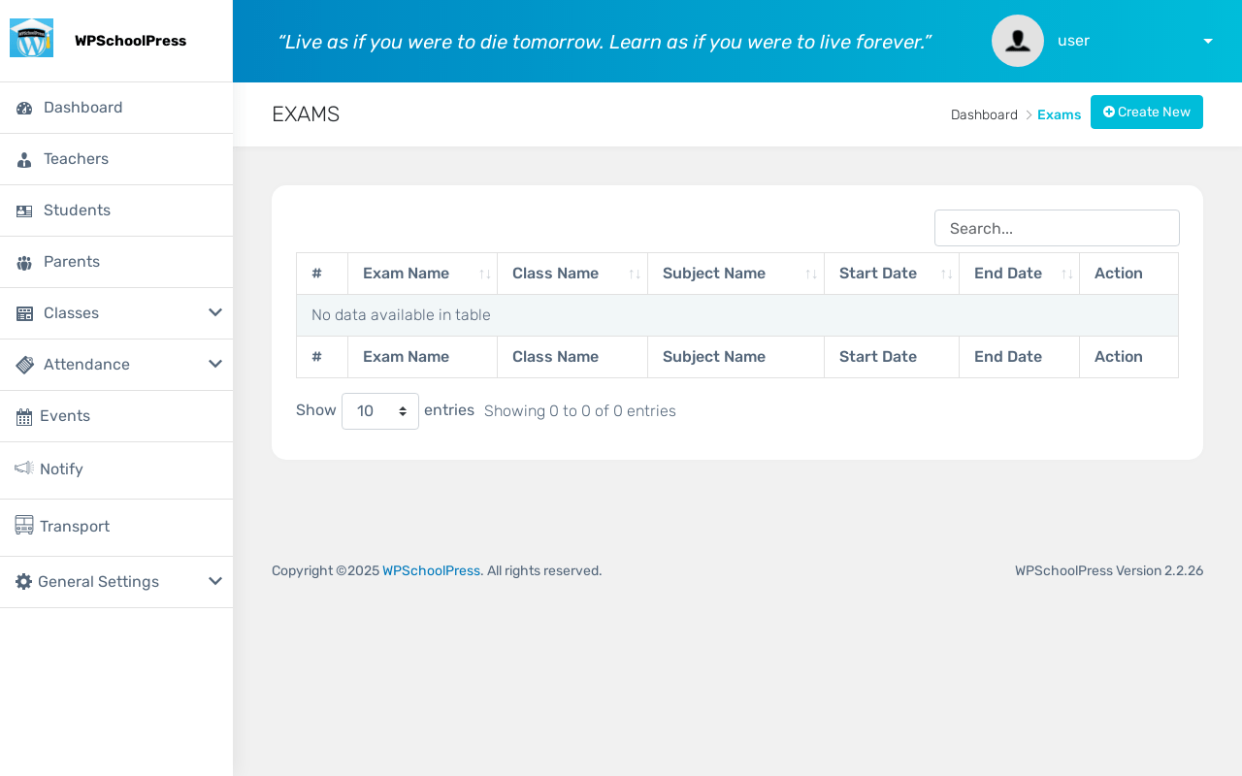Expand the Attendance submenu chevron
This screenshot has height=776, width=1242.
coord(215,364)
